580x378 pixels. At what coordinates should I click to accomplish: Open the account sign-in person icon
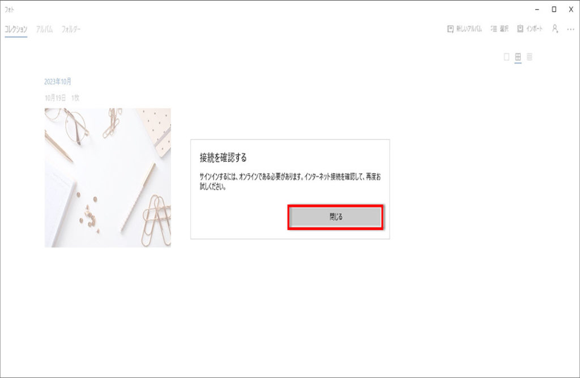click(555, 29)
